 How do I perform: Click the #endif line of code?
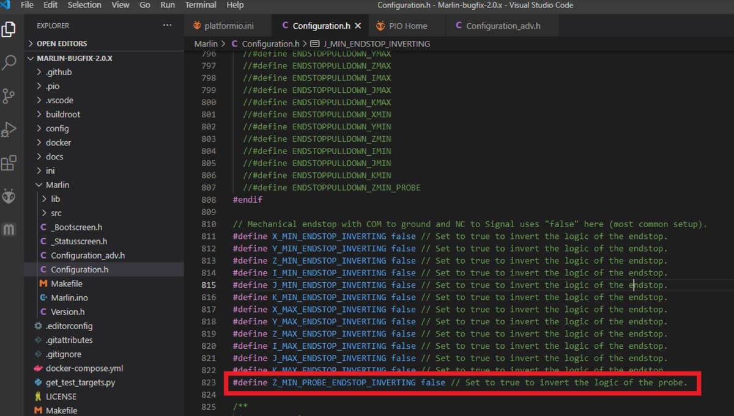tap(248, 200)
